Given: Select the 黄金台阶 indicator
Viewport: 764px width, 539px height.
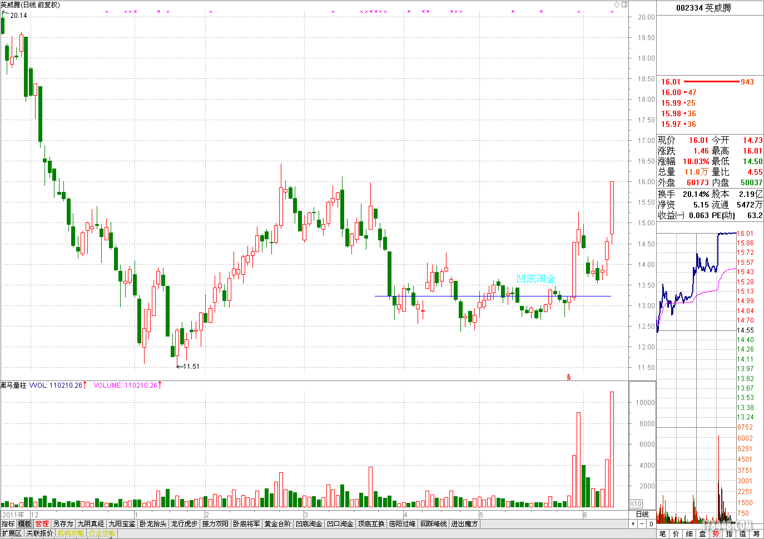Looking at the screenshot, I should click(277, 524).
